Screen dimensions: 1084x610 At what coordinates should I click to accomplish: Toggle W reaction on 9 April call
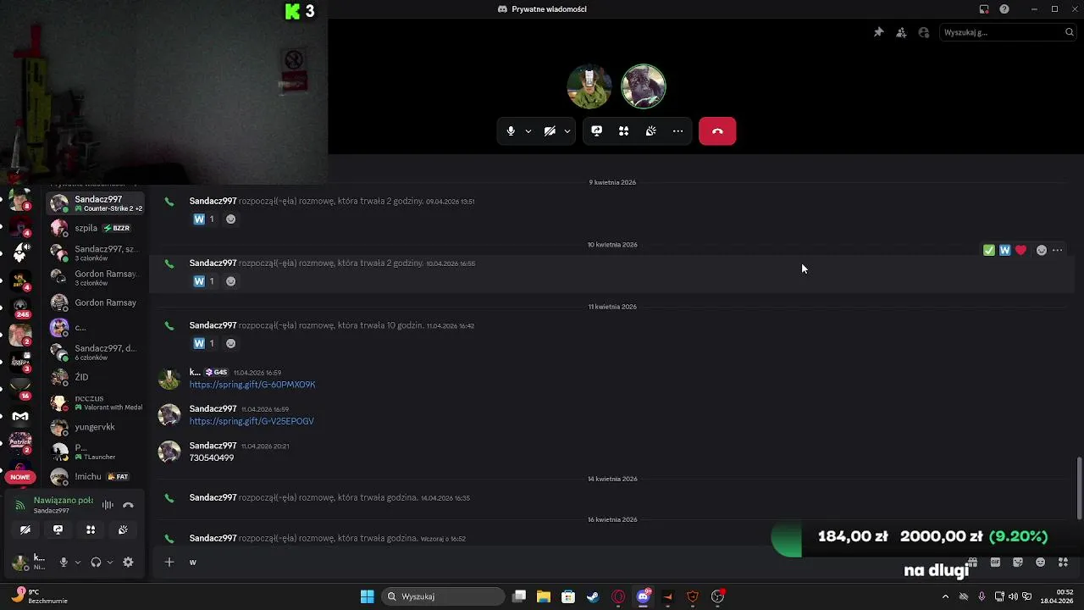coord(204,219)
